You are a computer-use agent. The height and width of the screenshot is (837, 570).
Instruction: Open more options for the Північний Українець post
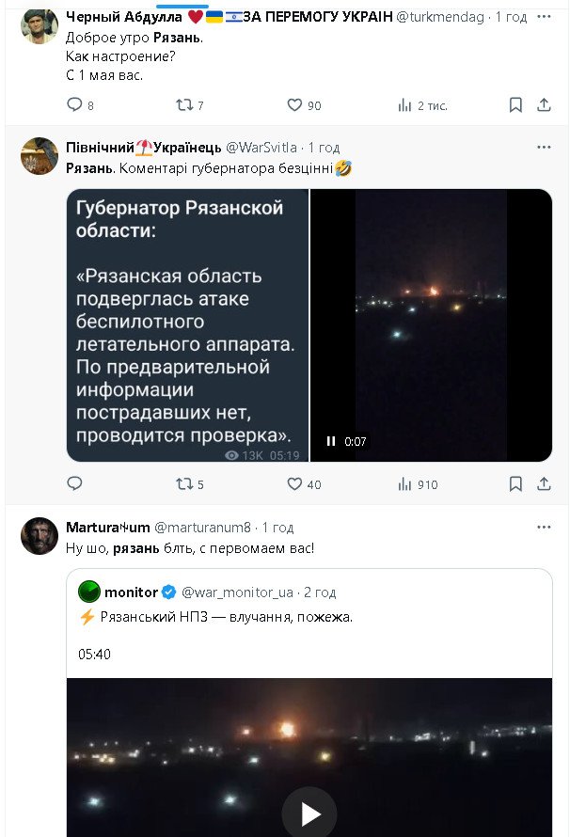pos(544,148)
